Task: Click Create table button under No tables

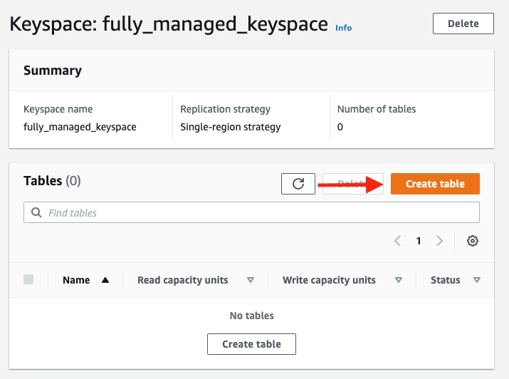Action: [x=251, y=344]
